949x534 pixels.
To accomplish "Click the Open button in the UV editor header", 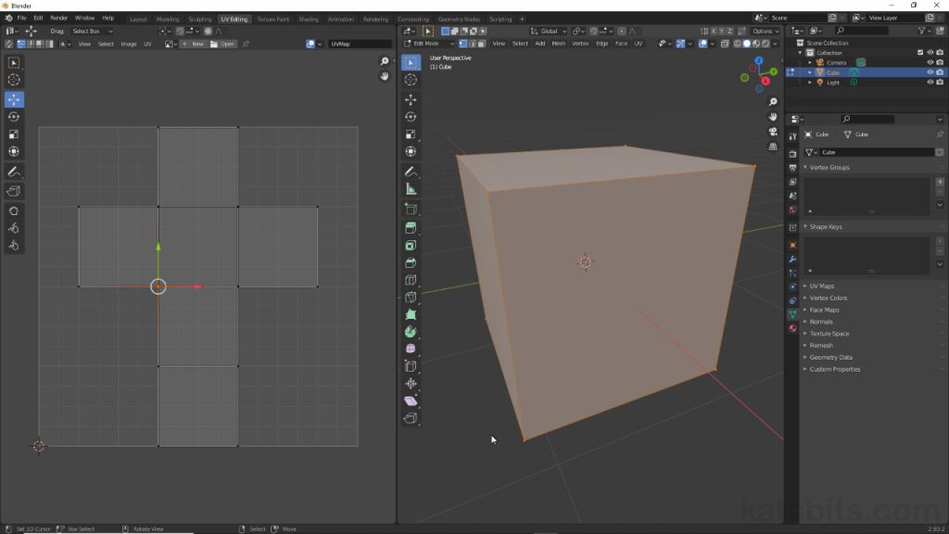I will click(x=225, y=43).
